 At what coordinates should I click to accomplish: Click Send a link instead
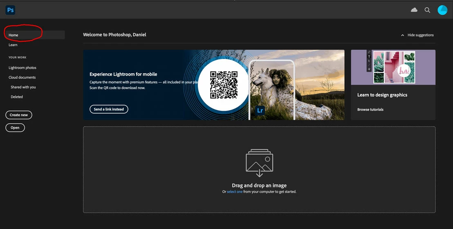(109, 109)
